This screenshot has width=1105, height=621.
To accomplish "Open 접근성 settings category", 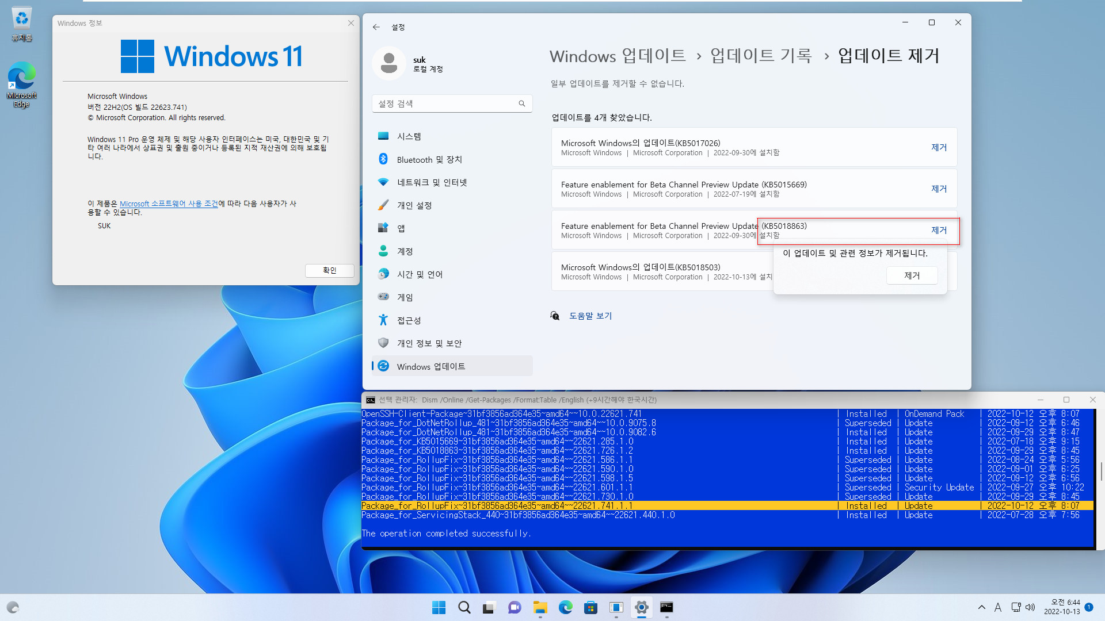I will pos(452,320).
